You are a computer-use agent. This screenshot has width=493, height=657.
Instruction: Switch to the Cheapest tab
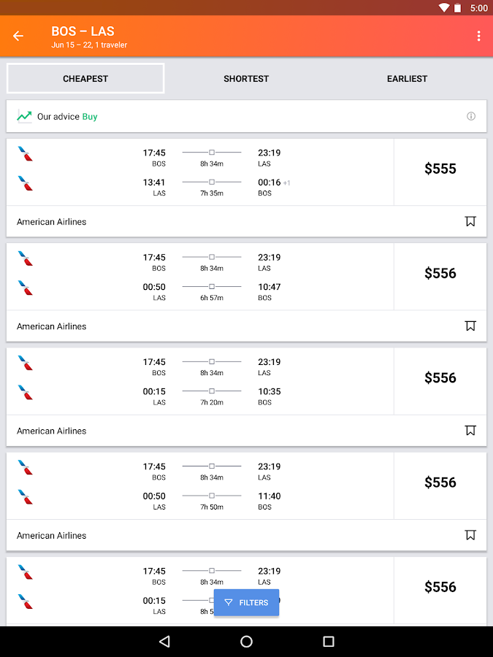click(85, 79)
